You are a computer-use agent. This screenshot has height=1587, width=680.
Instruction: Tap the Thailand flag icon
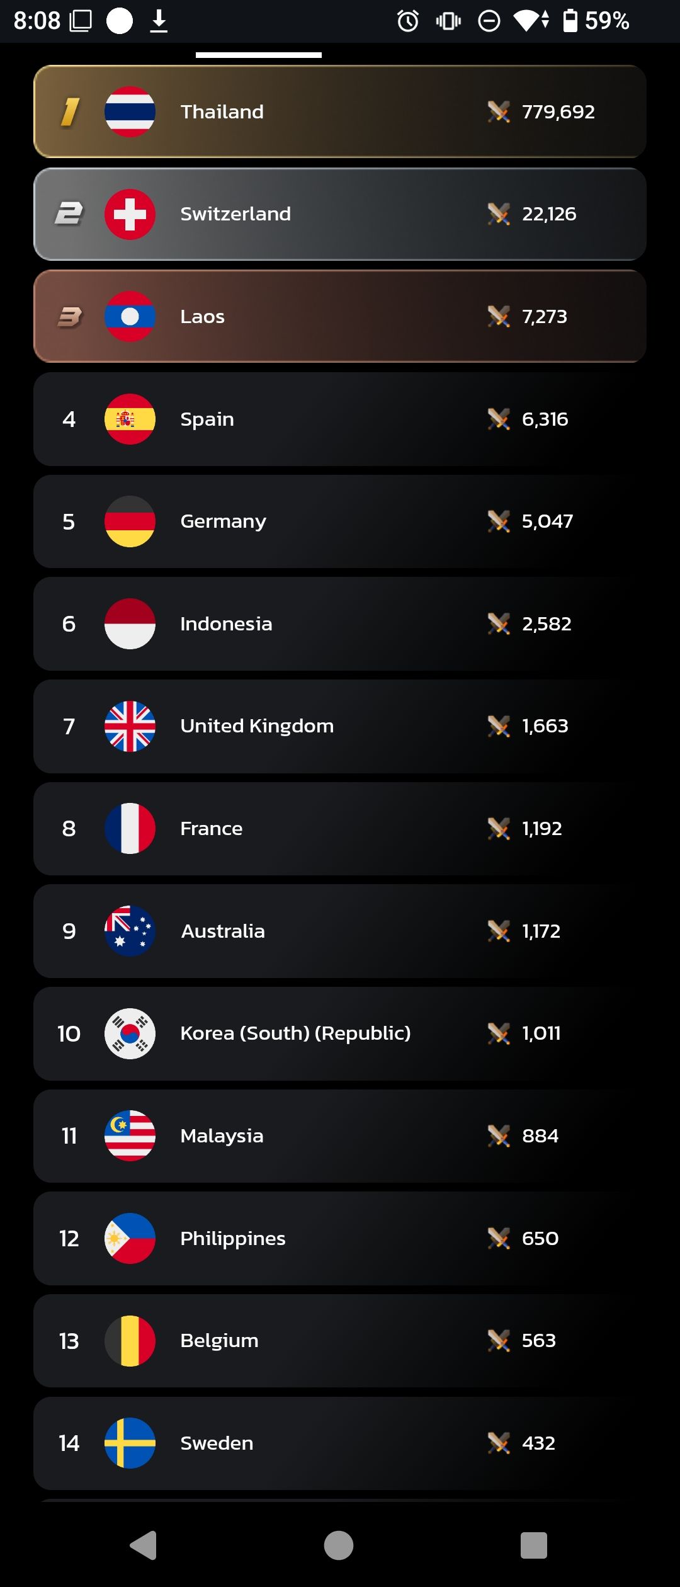(x=130, y=111)
